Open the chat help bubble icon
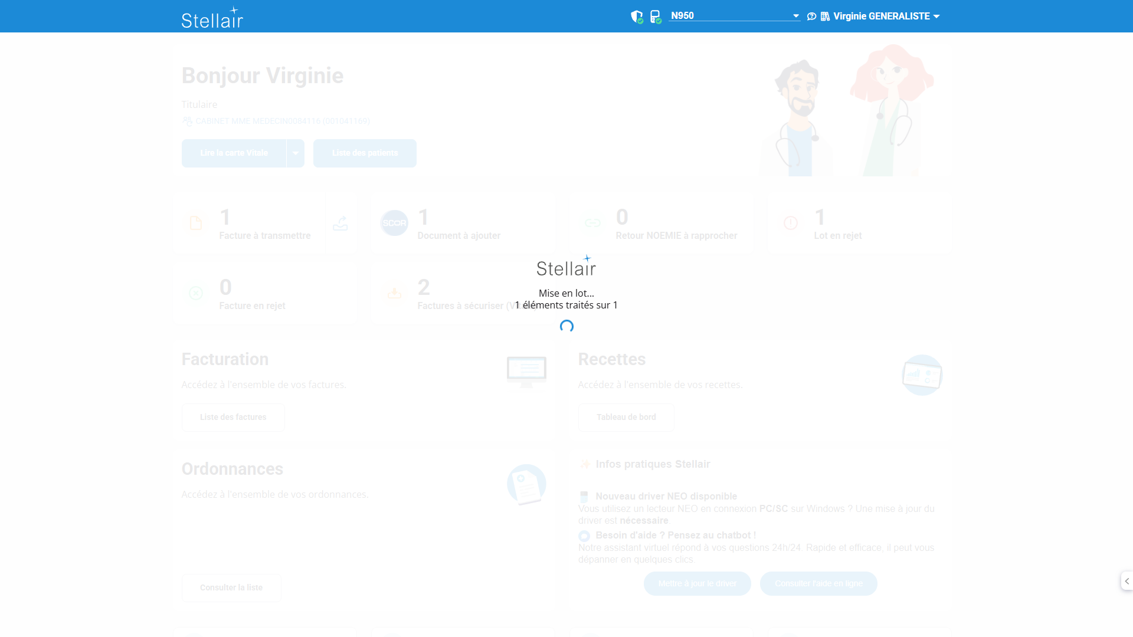This screenshot has width=1133, height=637. coord(811,17)
